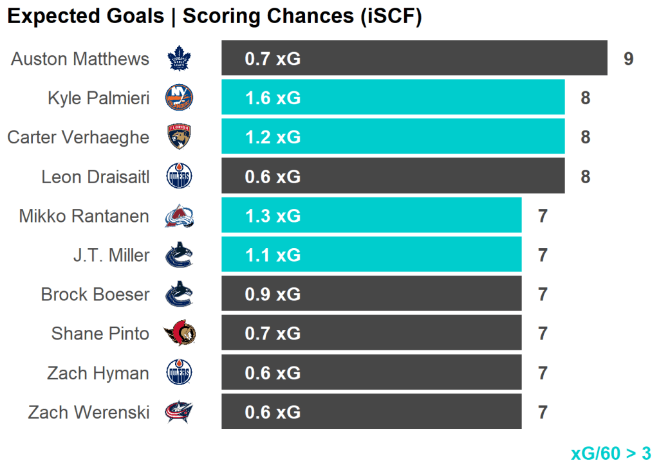
Task: Click the Florida Panthers logo
Action: pos(180,137)
